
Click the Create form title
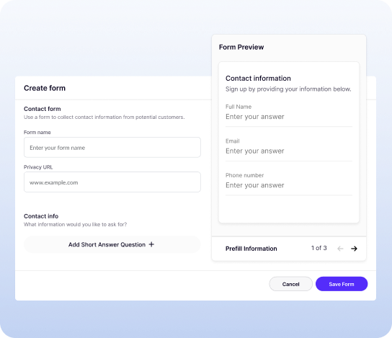tap(45, 88)
